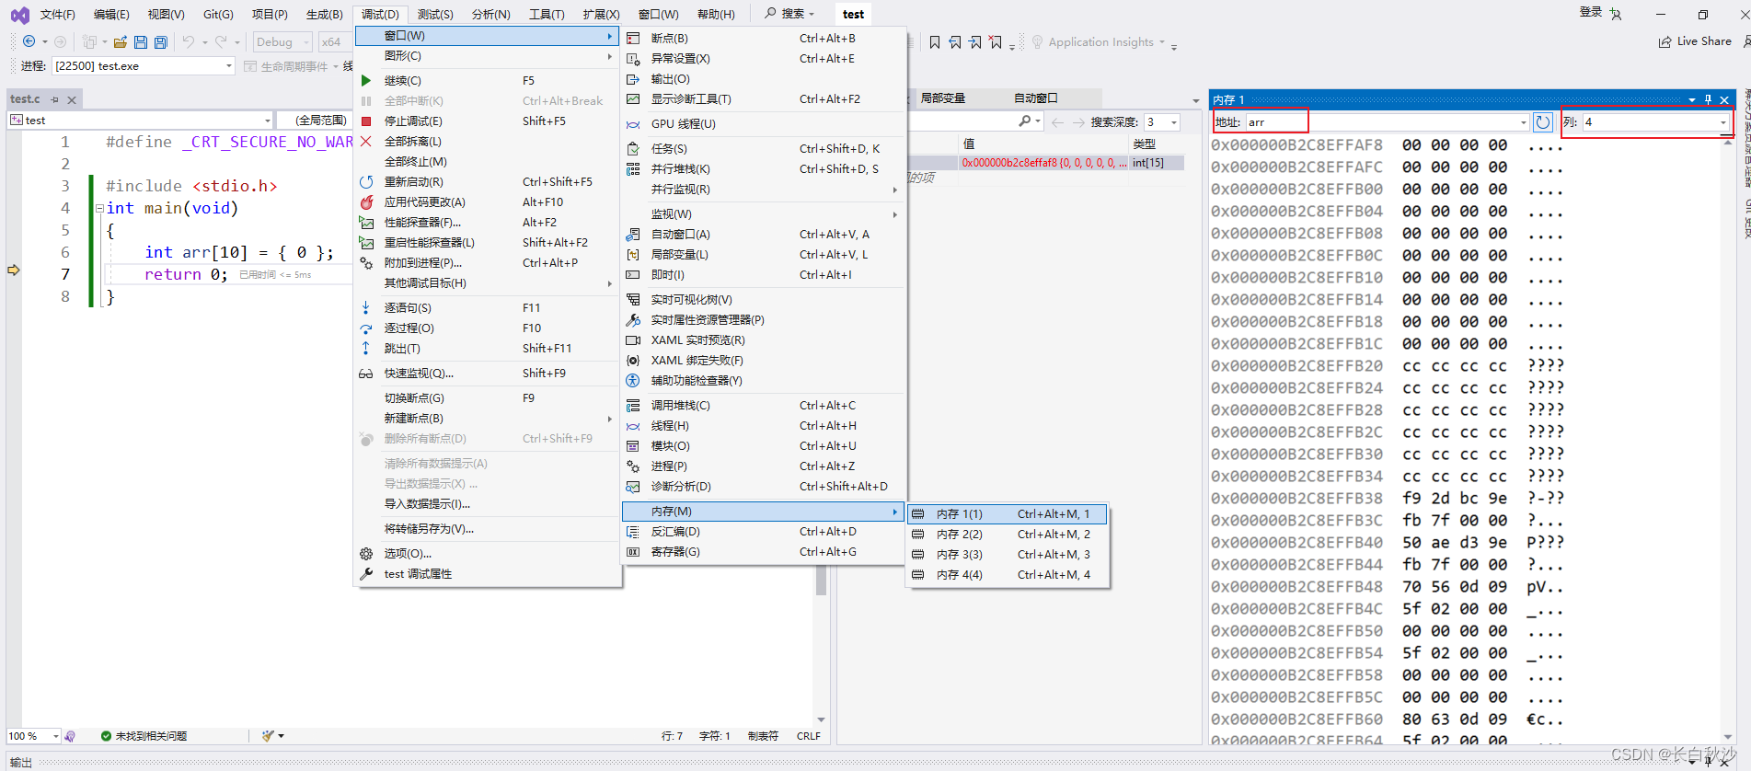Open Output (输出) window entry
This screenshot has width=1751, height=771.
point(764,79)
